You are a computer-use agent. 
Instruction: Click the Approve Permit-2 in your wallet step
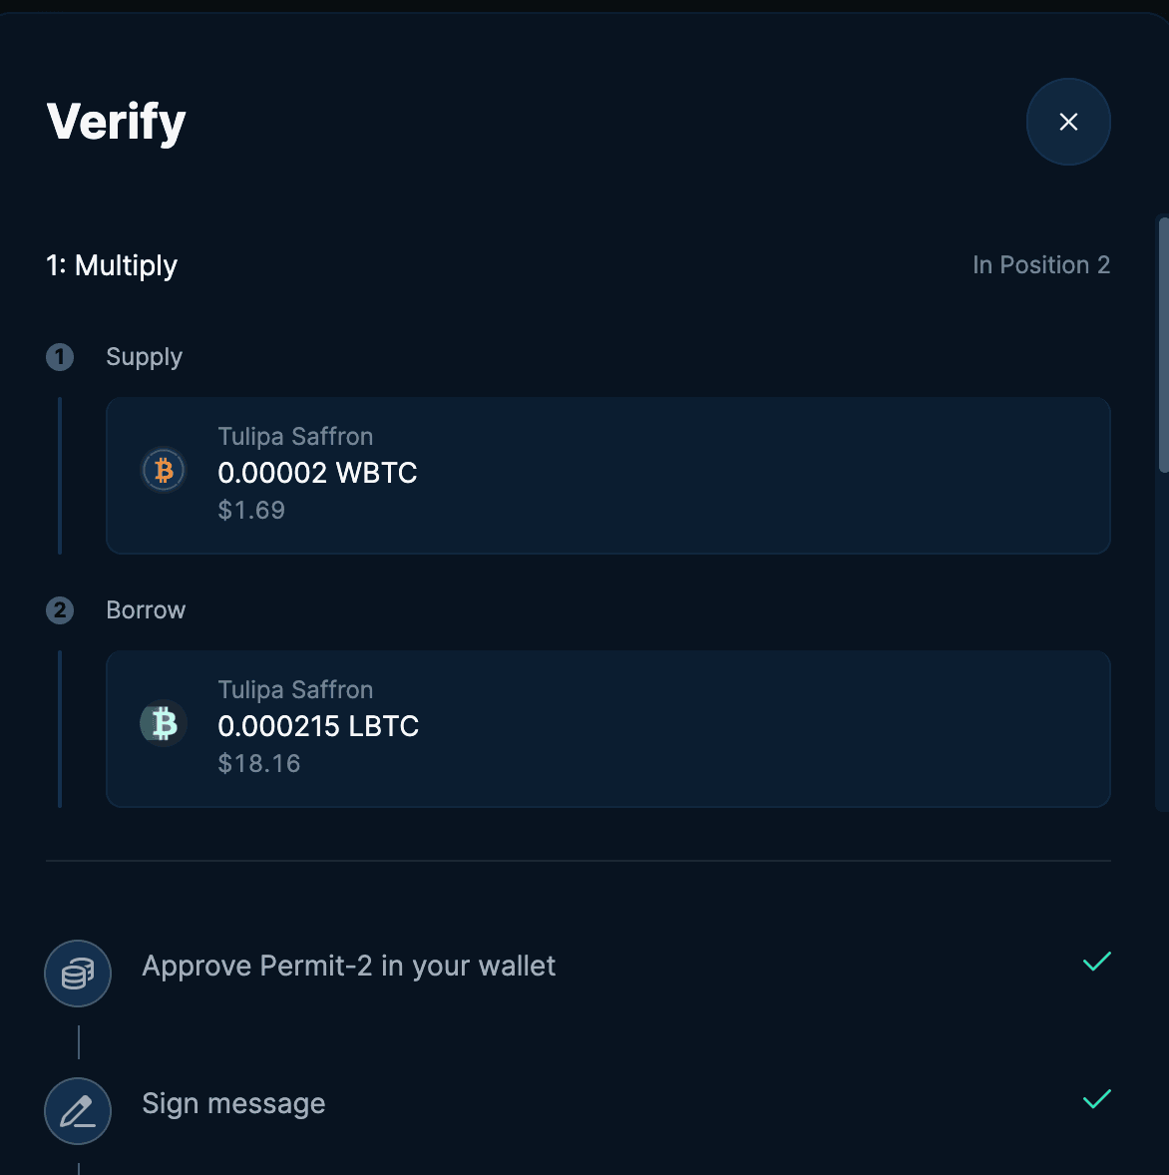tap(349, 966)
